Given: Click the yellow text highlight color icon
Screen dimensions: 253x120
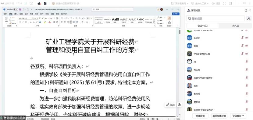Looking at the screenshot, I should pyautogui.click(x=45, y=22).
